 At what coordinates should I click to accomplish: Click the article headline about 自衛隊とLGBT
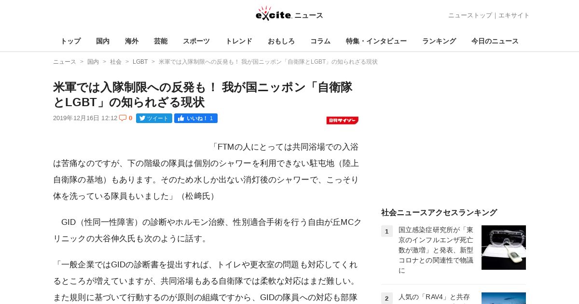coord(203,95)
